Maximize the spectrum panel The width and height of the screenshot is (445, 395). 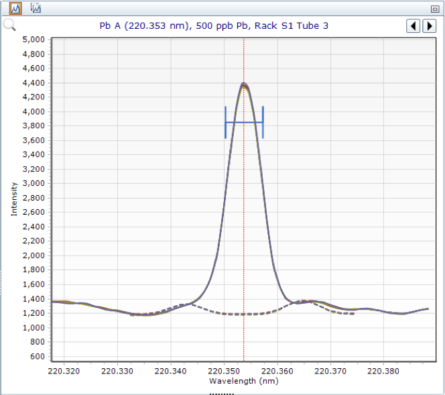pos(435,9)
